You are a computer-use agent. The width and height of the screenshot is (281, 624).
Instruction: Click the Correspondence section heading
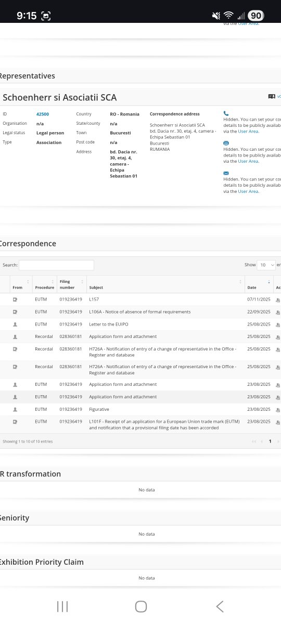pos(28,243)
